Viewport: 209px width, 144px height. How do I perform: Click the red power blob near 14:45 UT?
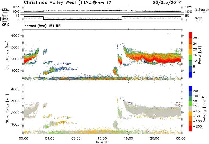(120, 61)
